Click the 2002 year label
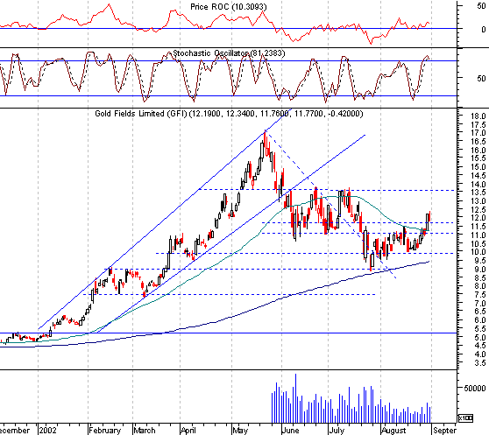The width and height of the screenshot is (489, 435). 47,431
